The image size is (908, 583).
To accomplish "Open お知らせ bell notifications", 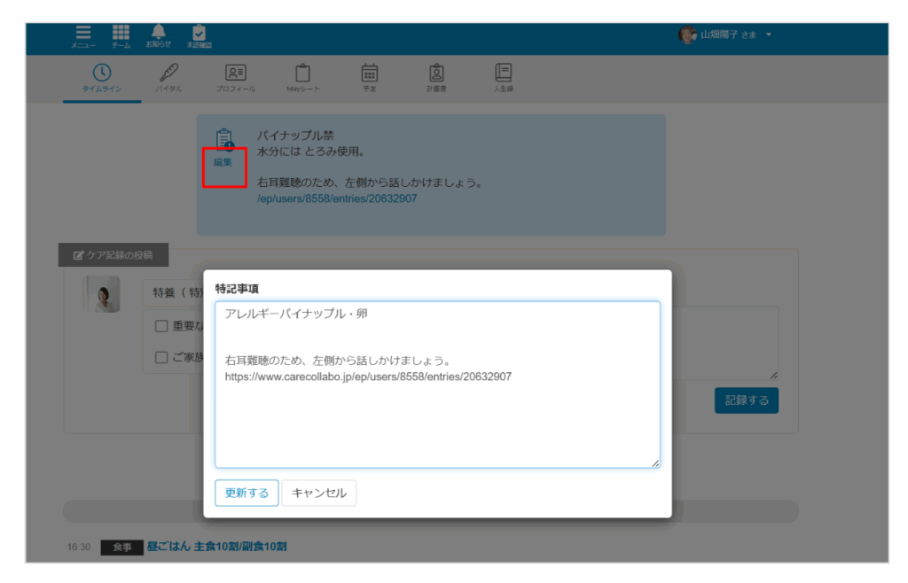I will pyautogui.click(x=159, y=35).
